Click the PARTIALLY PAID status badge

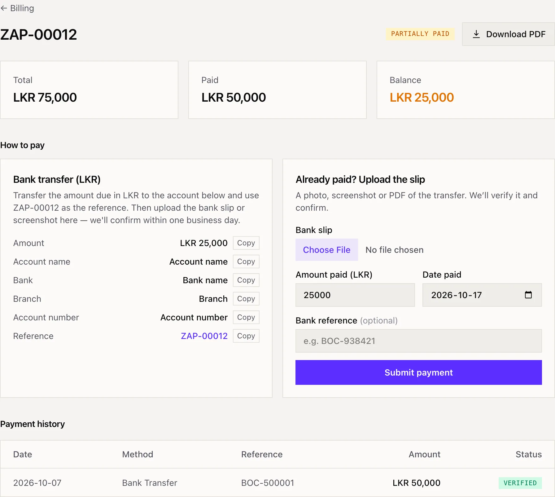[420, 34]
